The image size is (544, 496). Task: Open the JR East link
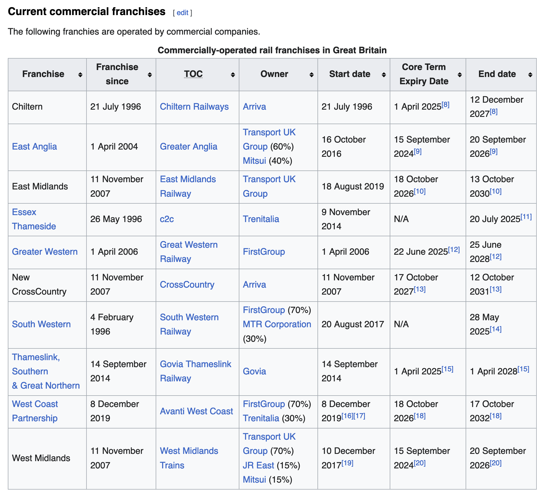pyautogui.click(x=258, y=465)
